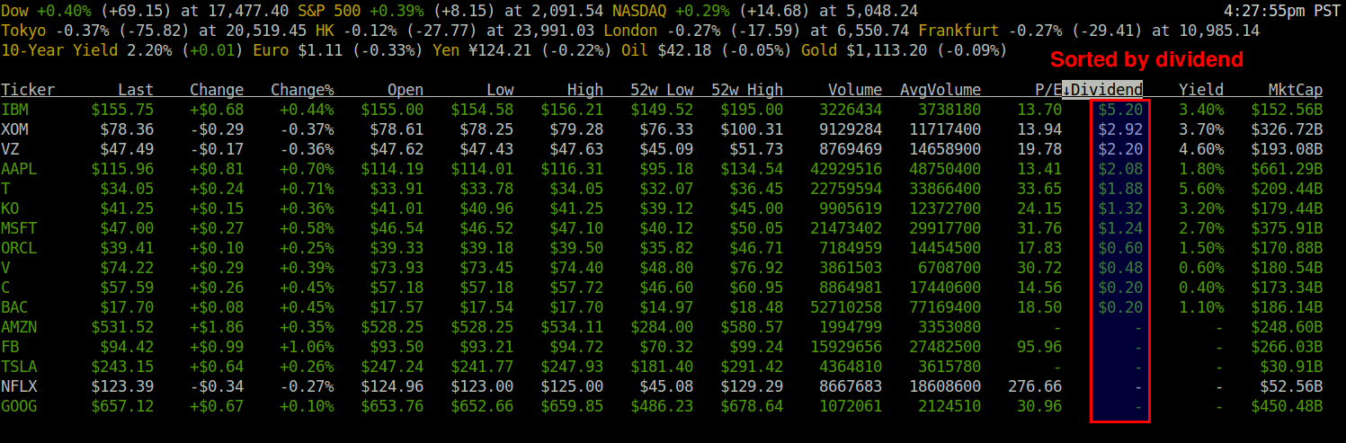Click VZ's 4.60% yield value

[x=1201, y=149]
